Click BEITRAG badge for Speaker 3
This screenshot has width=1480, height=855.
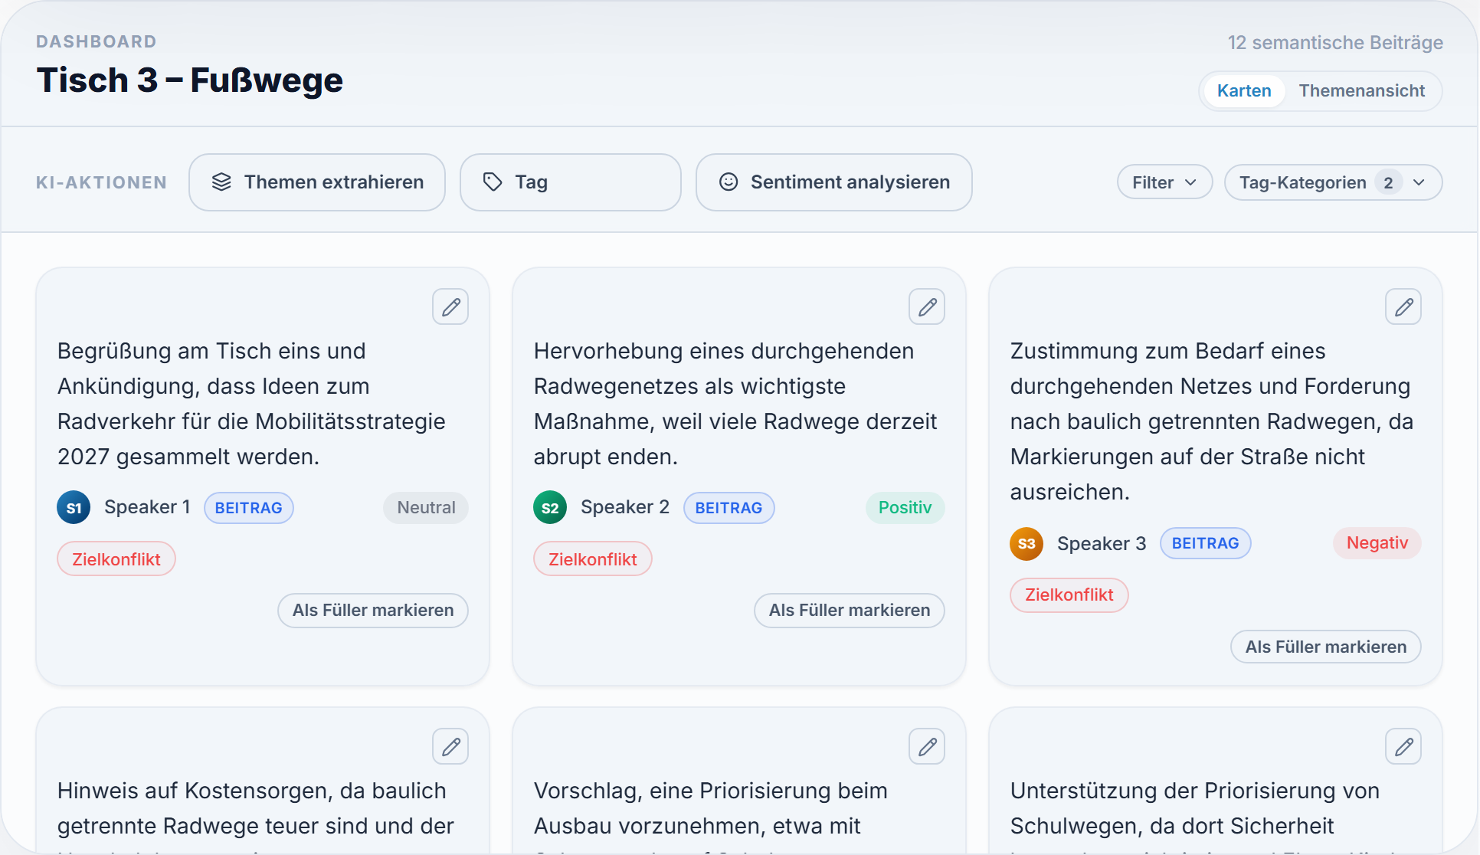point(1206,544)
